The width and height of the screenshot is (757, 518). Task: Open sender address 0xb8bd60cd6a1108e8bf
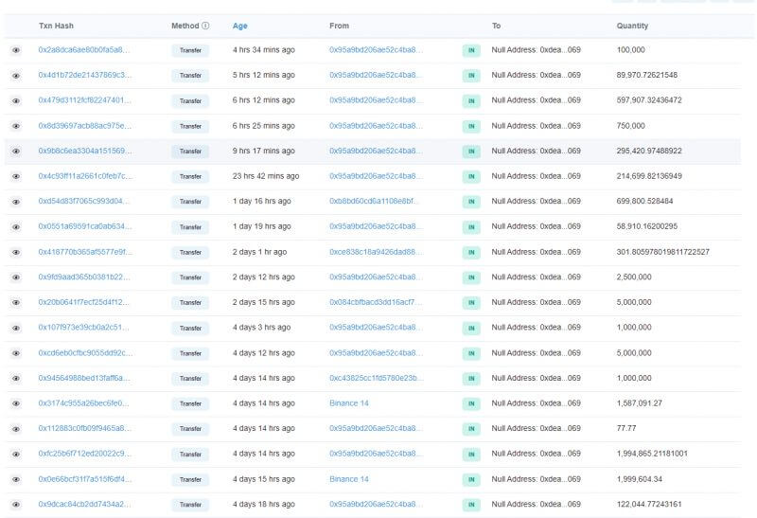coord(374,201)
